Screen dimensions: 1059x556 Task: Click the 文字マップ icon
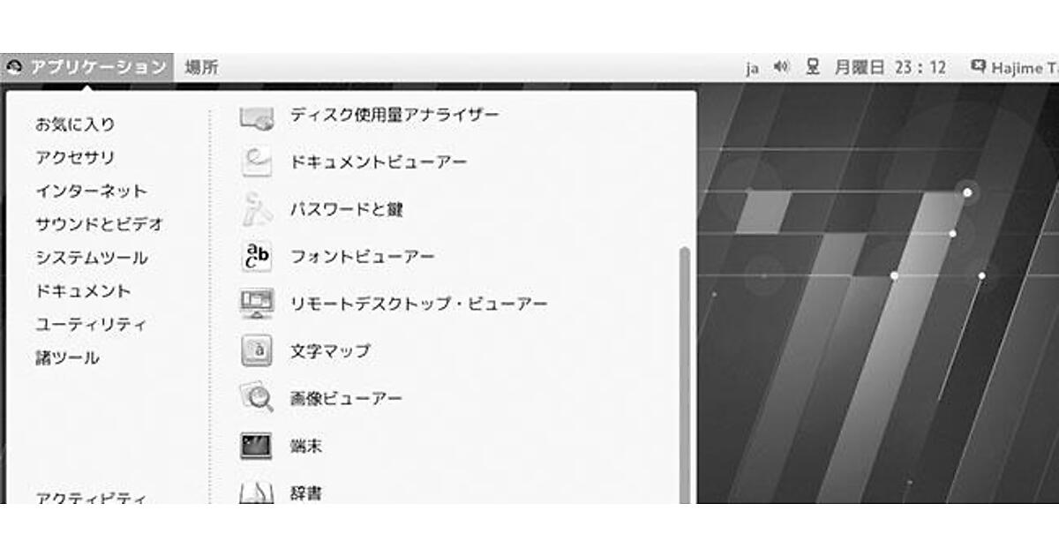coord(257,351)
